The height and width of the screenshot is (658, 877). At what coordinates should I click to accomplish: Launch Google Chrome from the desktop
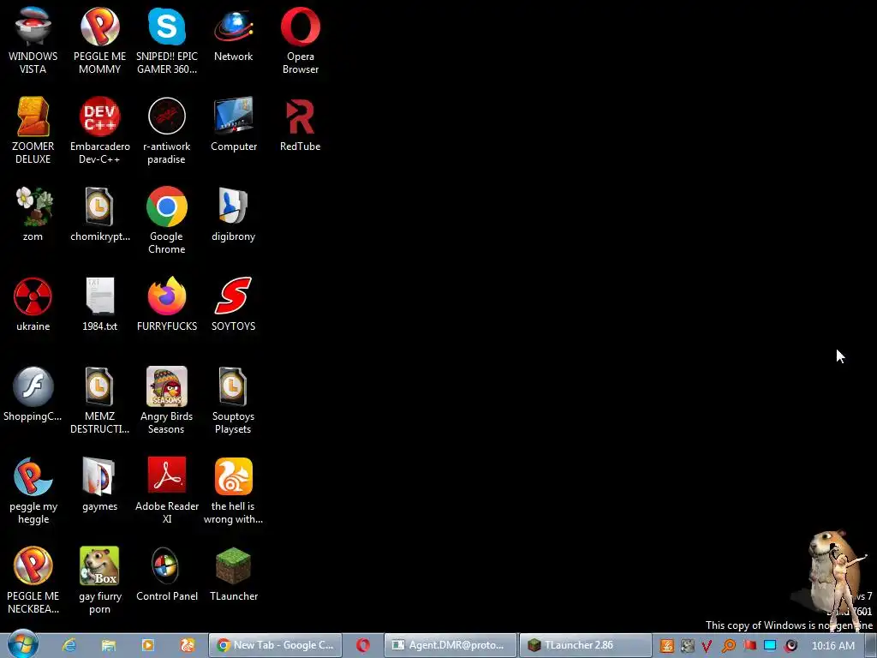coord(167,220)
